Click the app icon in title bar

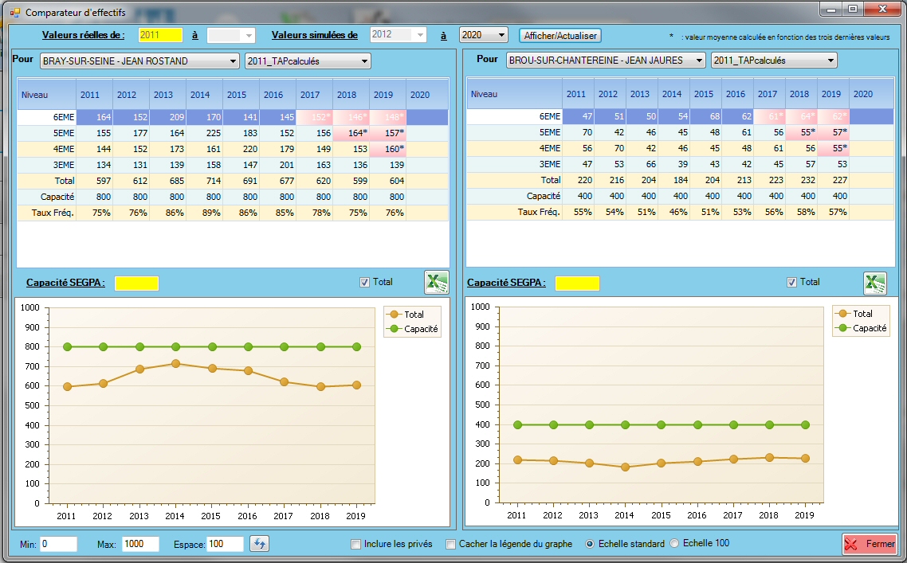pyautogui.click(x=14, y=13)
